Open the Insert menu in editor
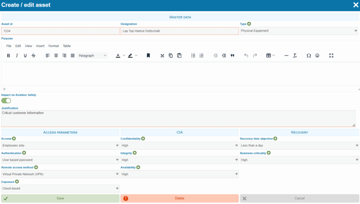 pos(40,46)
